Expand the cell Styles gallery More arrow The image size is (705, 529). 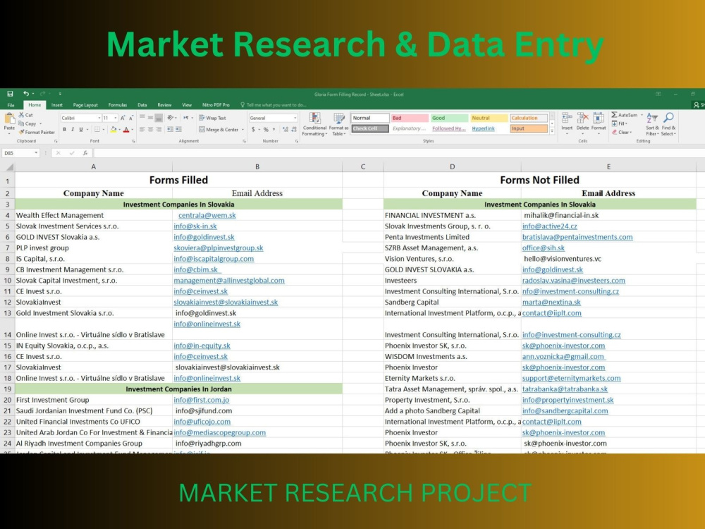(552, 131)
